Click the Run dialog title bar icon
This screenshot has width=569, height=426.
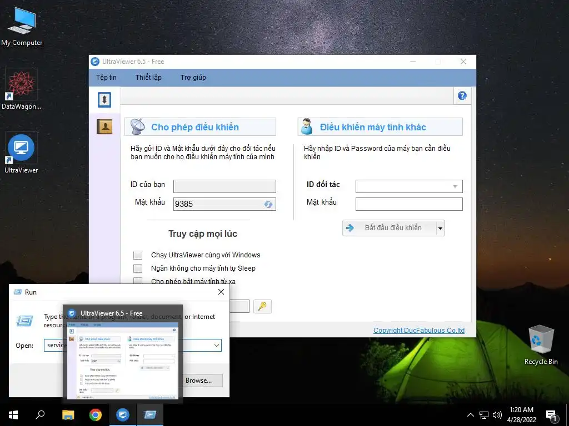pyautogui.click(x=18, y=292)
